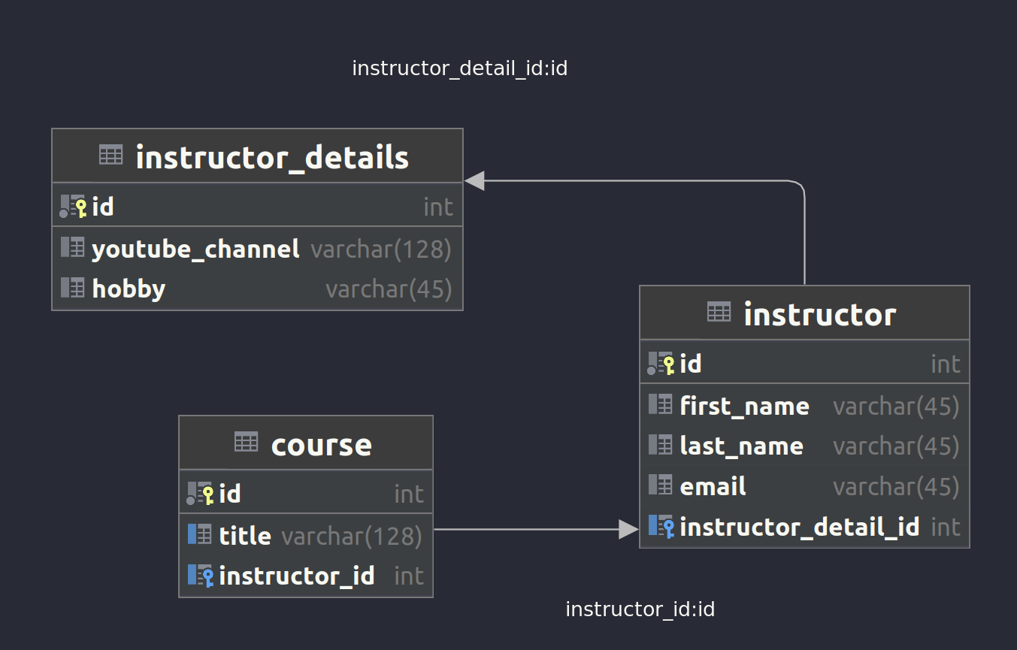Click foreign key icon of instructor_detail_id

click(661, 526)
